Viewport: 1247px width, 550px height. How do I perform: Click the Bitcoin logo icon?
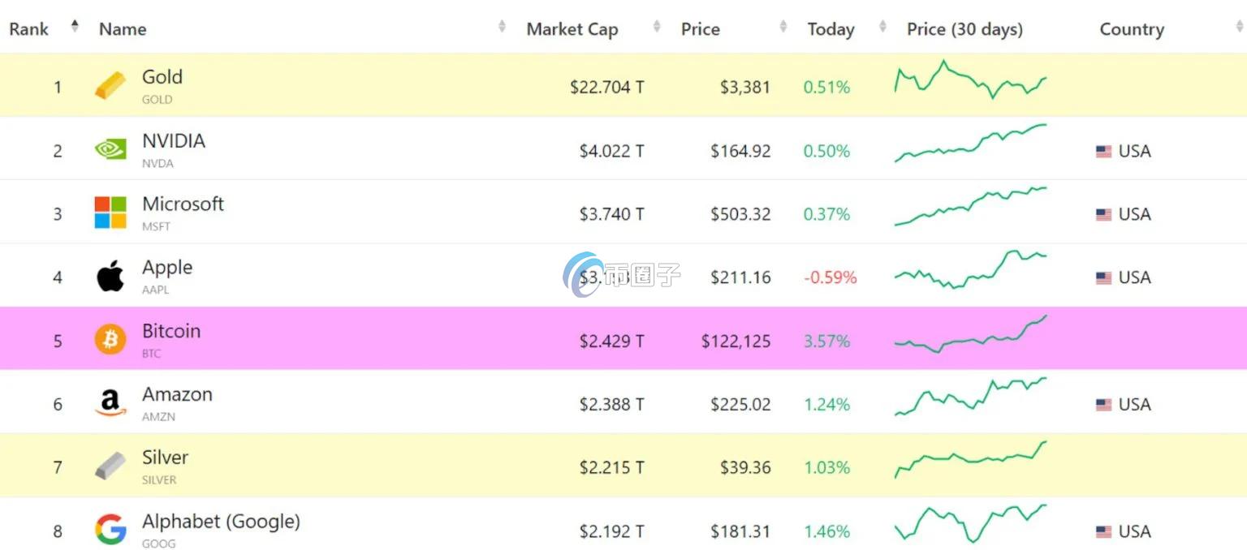pyautogui.click(x=110, y=340)
